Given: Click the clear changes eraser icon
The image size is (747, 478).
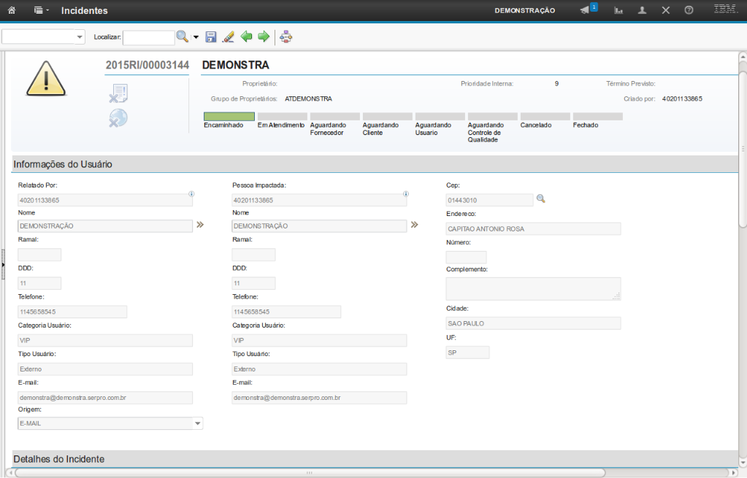Looking at the screenshot, I should click(228, 36).
